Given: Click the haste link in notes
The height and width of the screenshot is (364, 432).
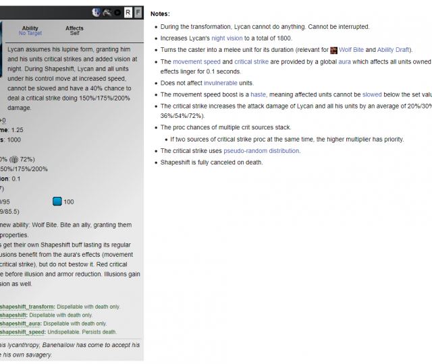Looking at the screenshot, I should coord(258,95).
